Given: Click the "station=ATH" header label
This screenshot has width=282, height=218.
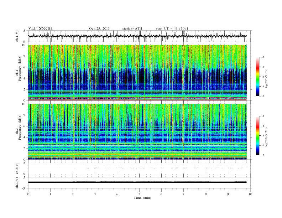Looking at the screenshot, I should pos(132,28).
